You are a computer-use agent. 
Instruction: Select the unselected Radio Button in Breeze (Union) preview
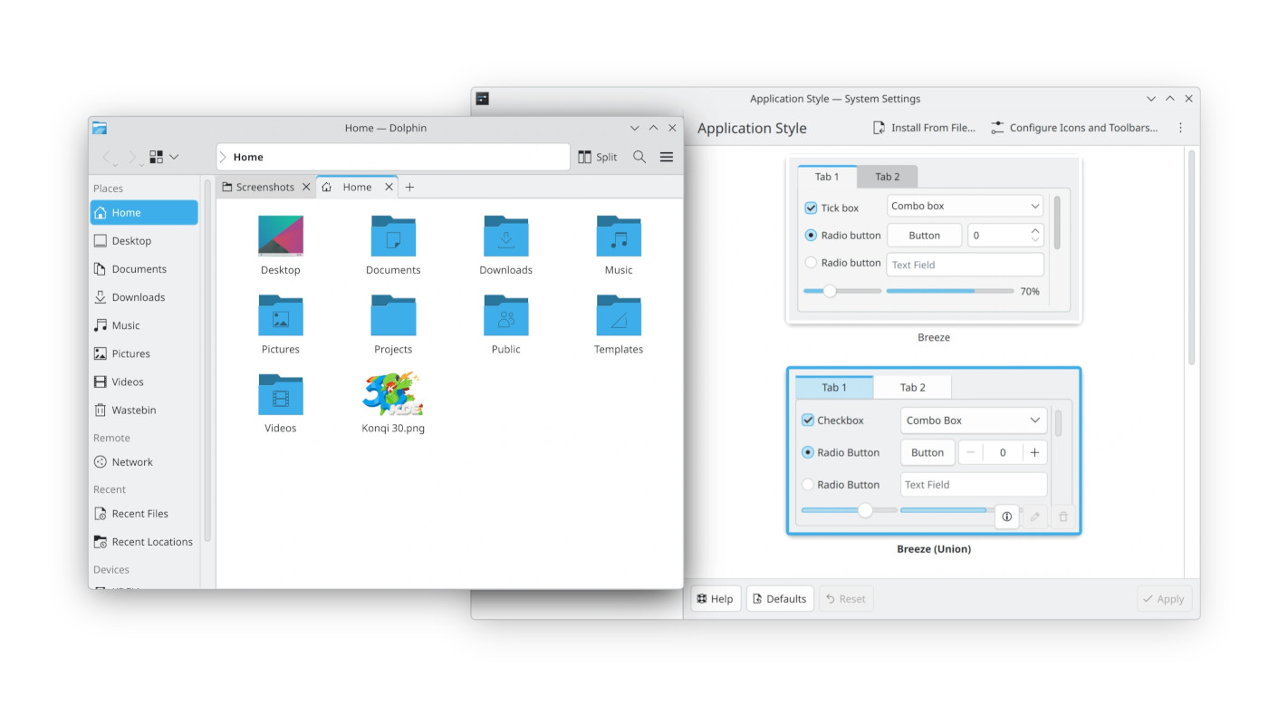pyautogui.click(x=808, y=485)
